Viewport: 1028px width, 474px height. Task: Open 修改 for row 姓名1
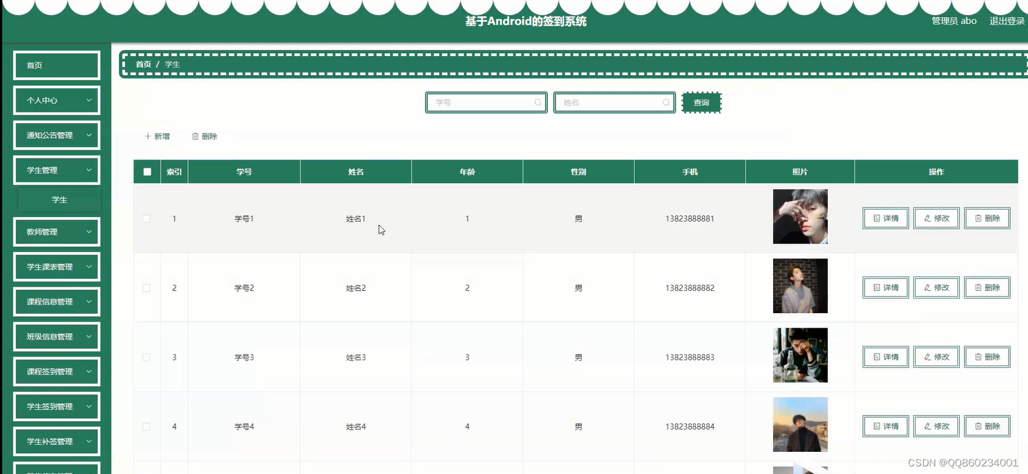point(936,218)
